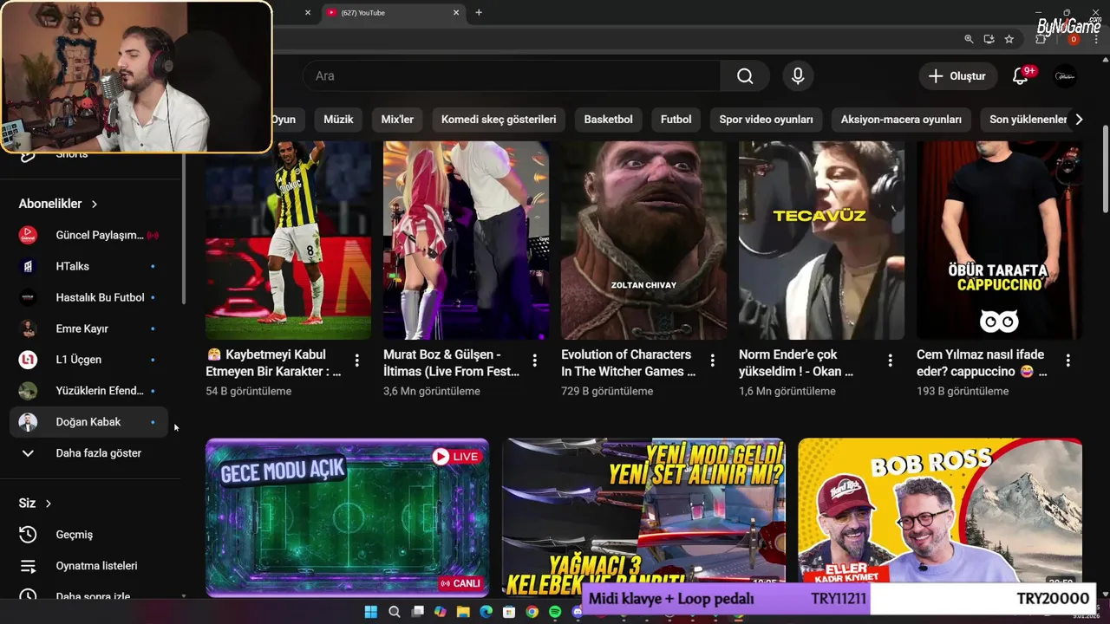Image resolution: width=1110 pixels, height=624 pixels.
Task: Open Emre Kayır channel avatar
Action: click(28, 328)
